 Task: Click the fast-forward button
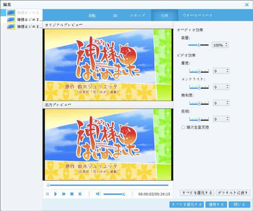pyautogui.click(x=64, y=194)
